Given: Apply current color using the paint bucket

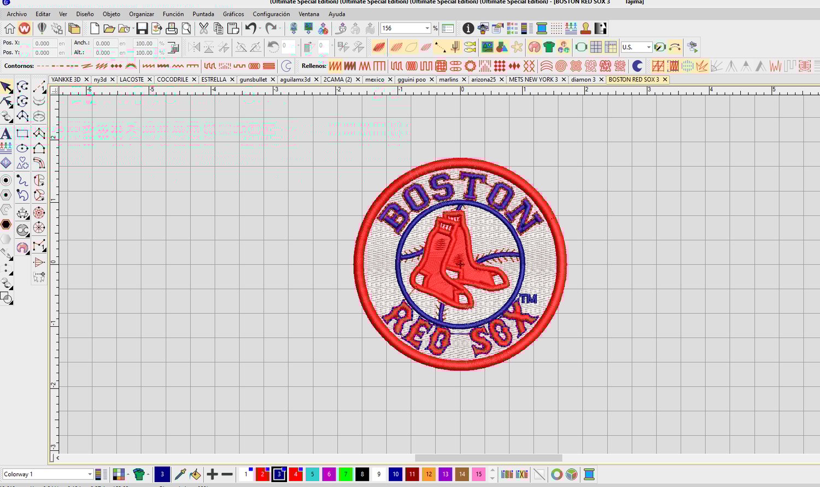Looking at the screenshot, I should pyautogui.click(x=195, y=474).
